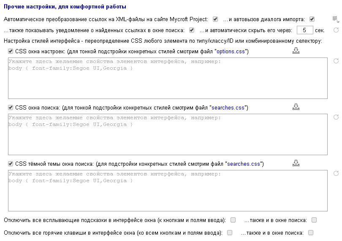Open searches.css link in CSS окна поиска line
The image size is (342, 241).
pyautogui.click(x=228, y=108)
